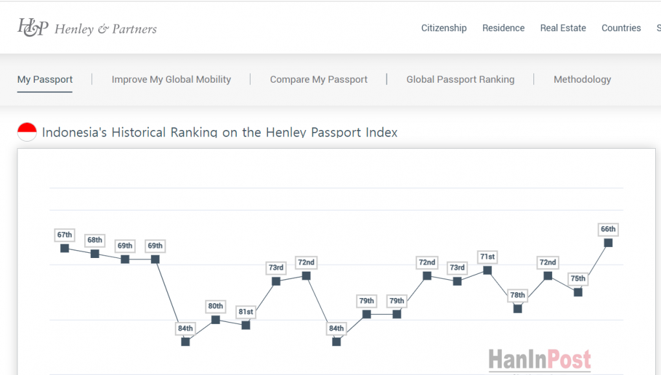Click the 71st rank label on chart

[x=487, y=257]
